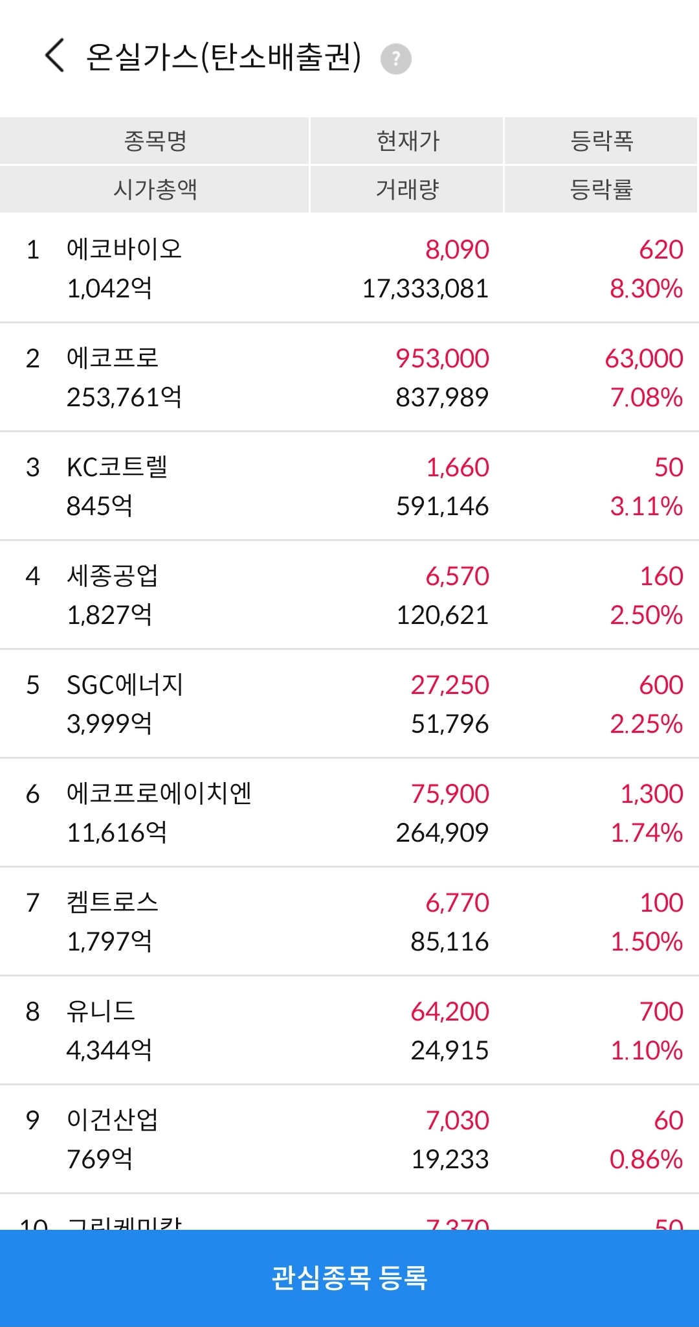The height and width of the screenshot is (1327, 699).
Task: Sort by 거래량 column header
Action: tap(407, 189)
